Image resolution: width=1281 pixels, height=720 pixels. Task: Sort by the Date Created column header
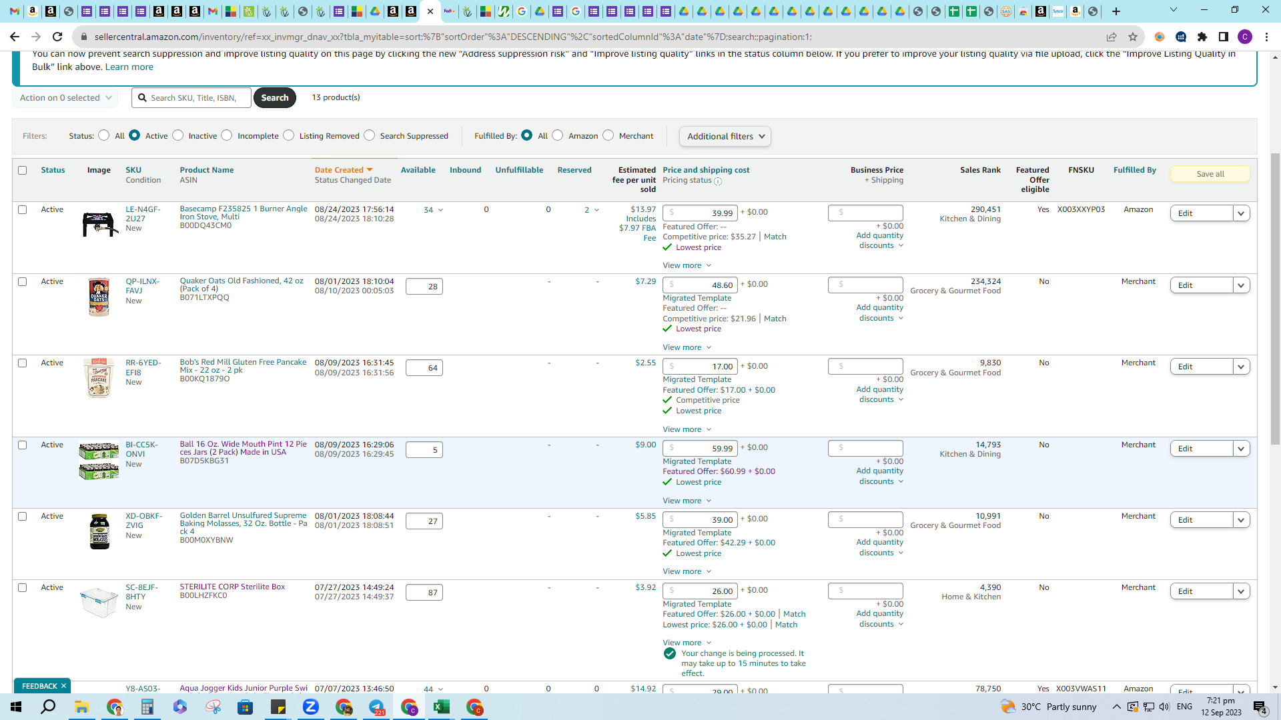coord(344,170)
